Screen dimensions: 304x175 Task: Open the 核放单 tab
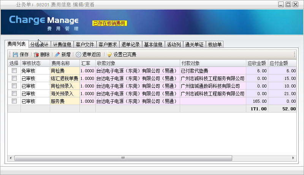point(215,45)
